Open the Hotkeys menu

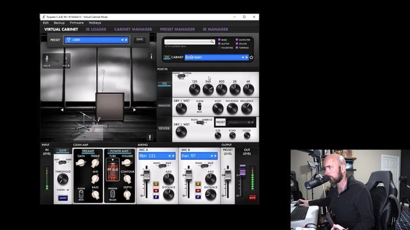[x=95, y=23]
